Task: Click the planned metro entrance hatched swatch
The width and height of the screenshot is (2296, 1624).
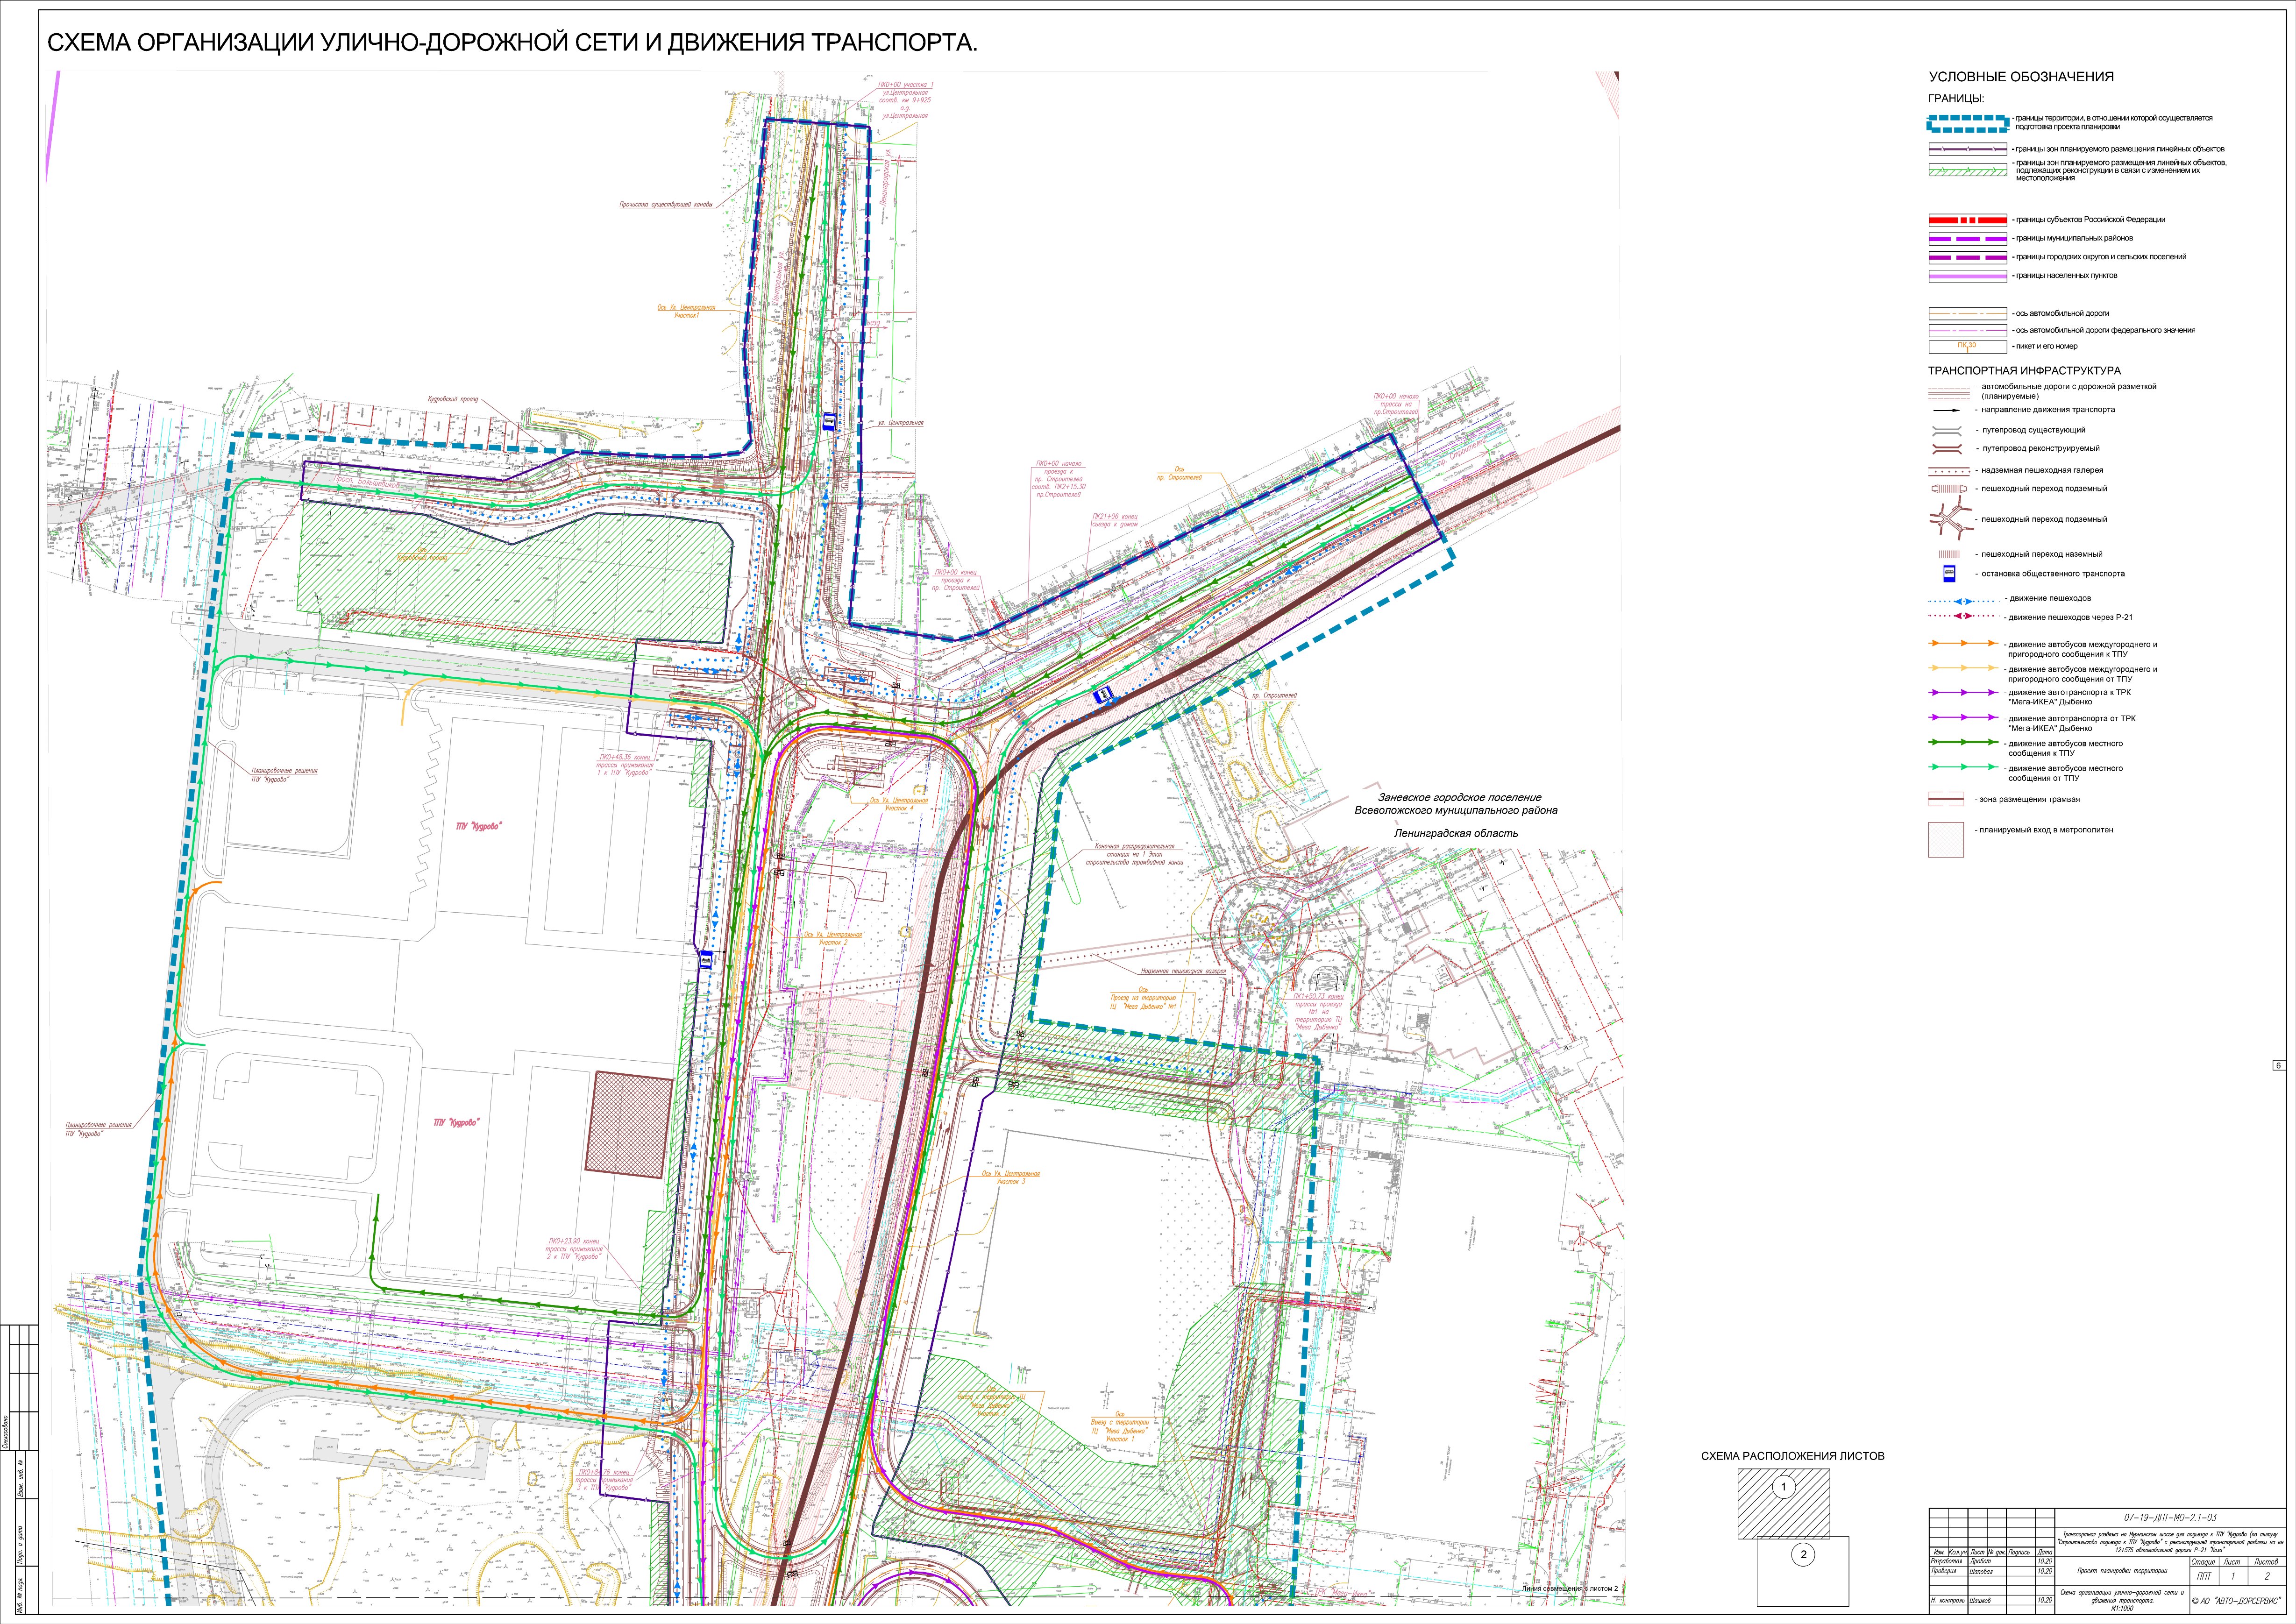Action: [x=1946, y=839]
